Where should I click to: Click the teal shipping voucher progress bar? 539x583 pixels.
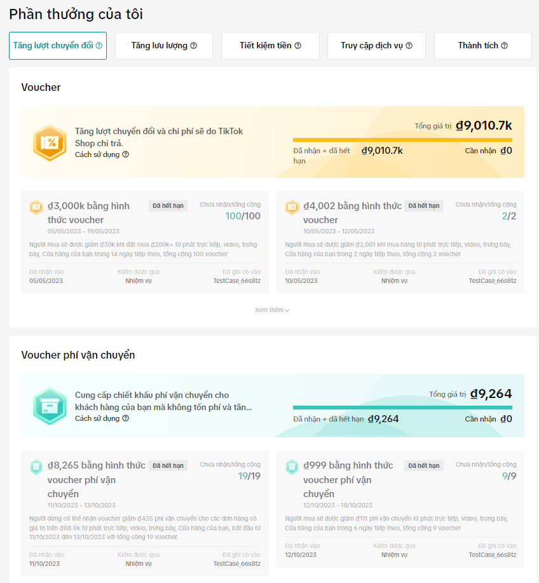click(x=402, y=408)
